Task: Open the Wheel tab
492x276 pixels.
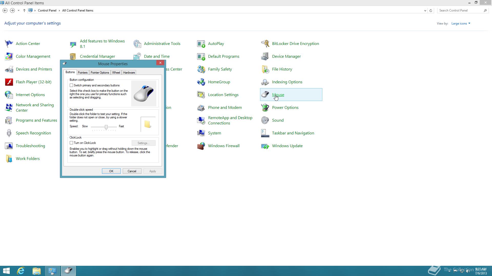Action: [x=116, y=73]
